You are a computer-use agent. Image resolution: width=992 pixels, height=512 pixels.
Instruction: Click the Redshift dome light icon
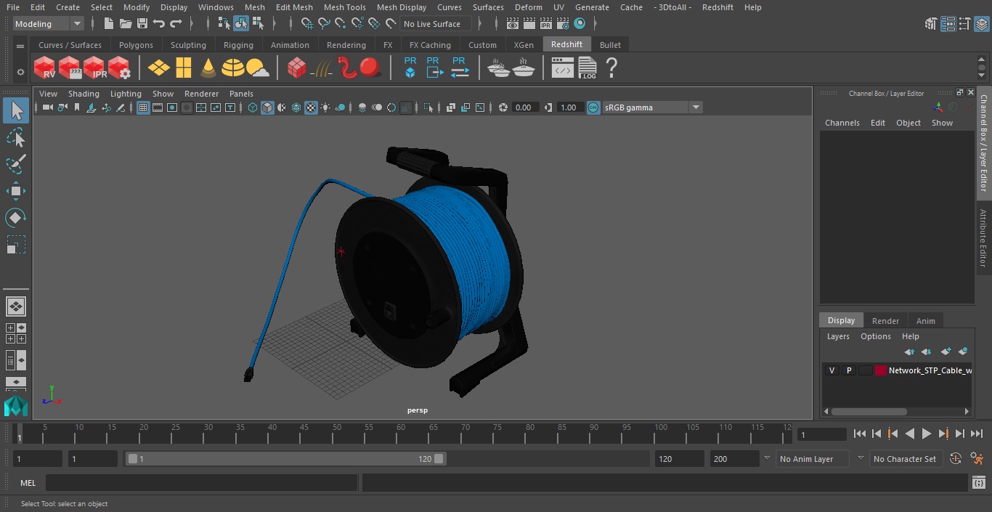(x=233, y=68)
